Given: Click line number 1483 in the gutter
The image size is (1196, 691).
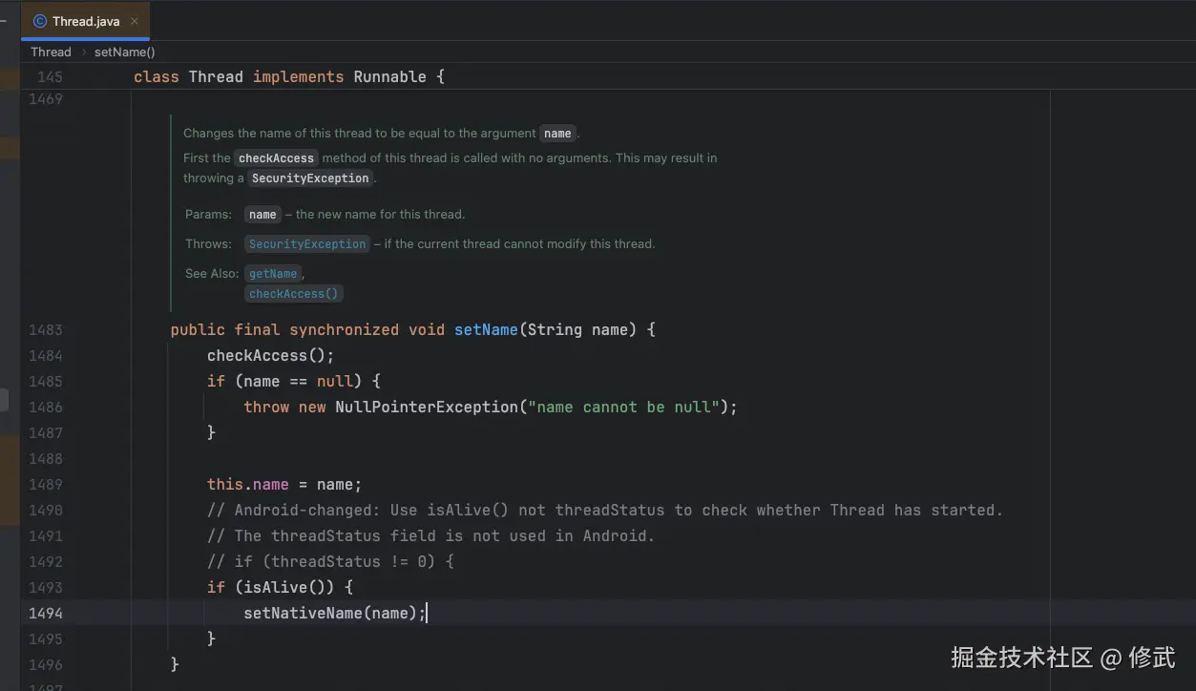Looking at the screenshot, I should [x=45, y=330].
